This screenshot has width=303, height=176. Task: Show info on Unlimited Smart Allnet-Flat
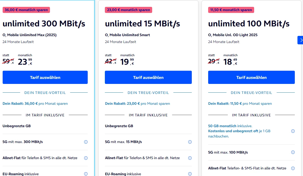click(x=190, y=158)
